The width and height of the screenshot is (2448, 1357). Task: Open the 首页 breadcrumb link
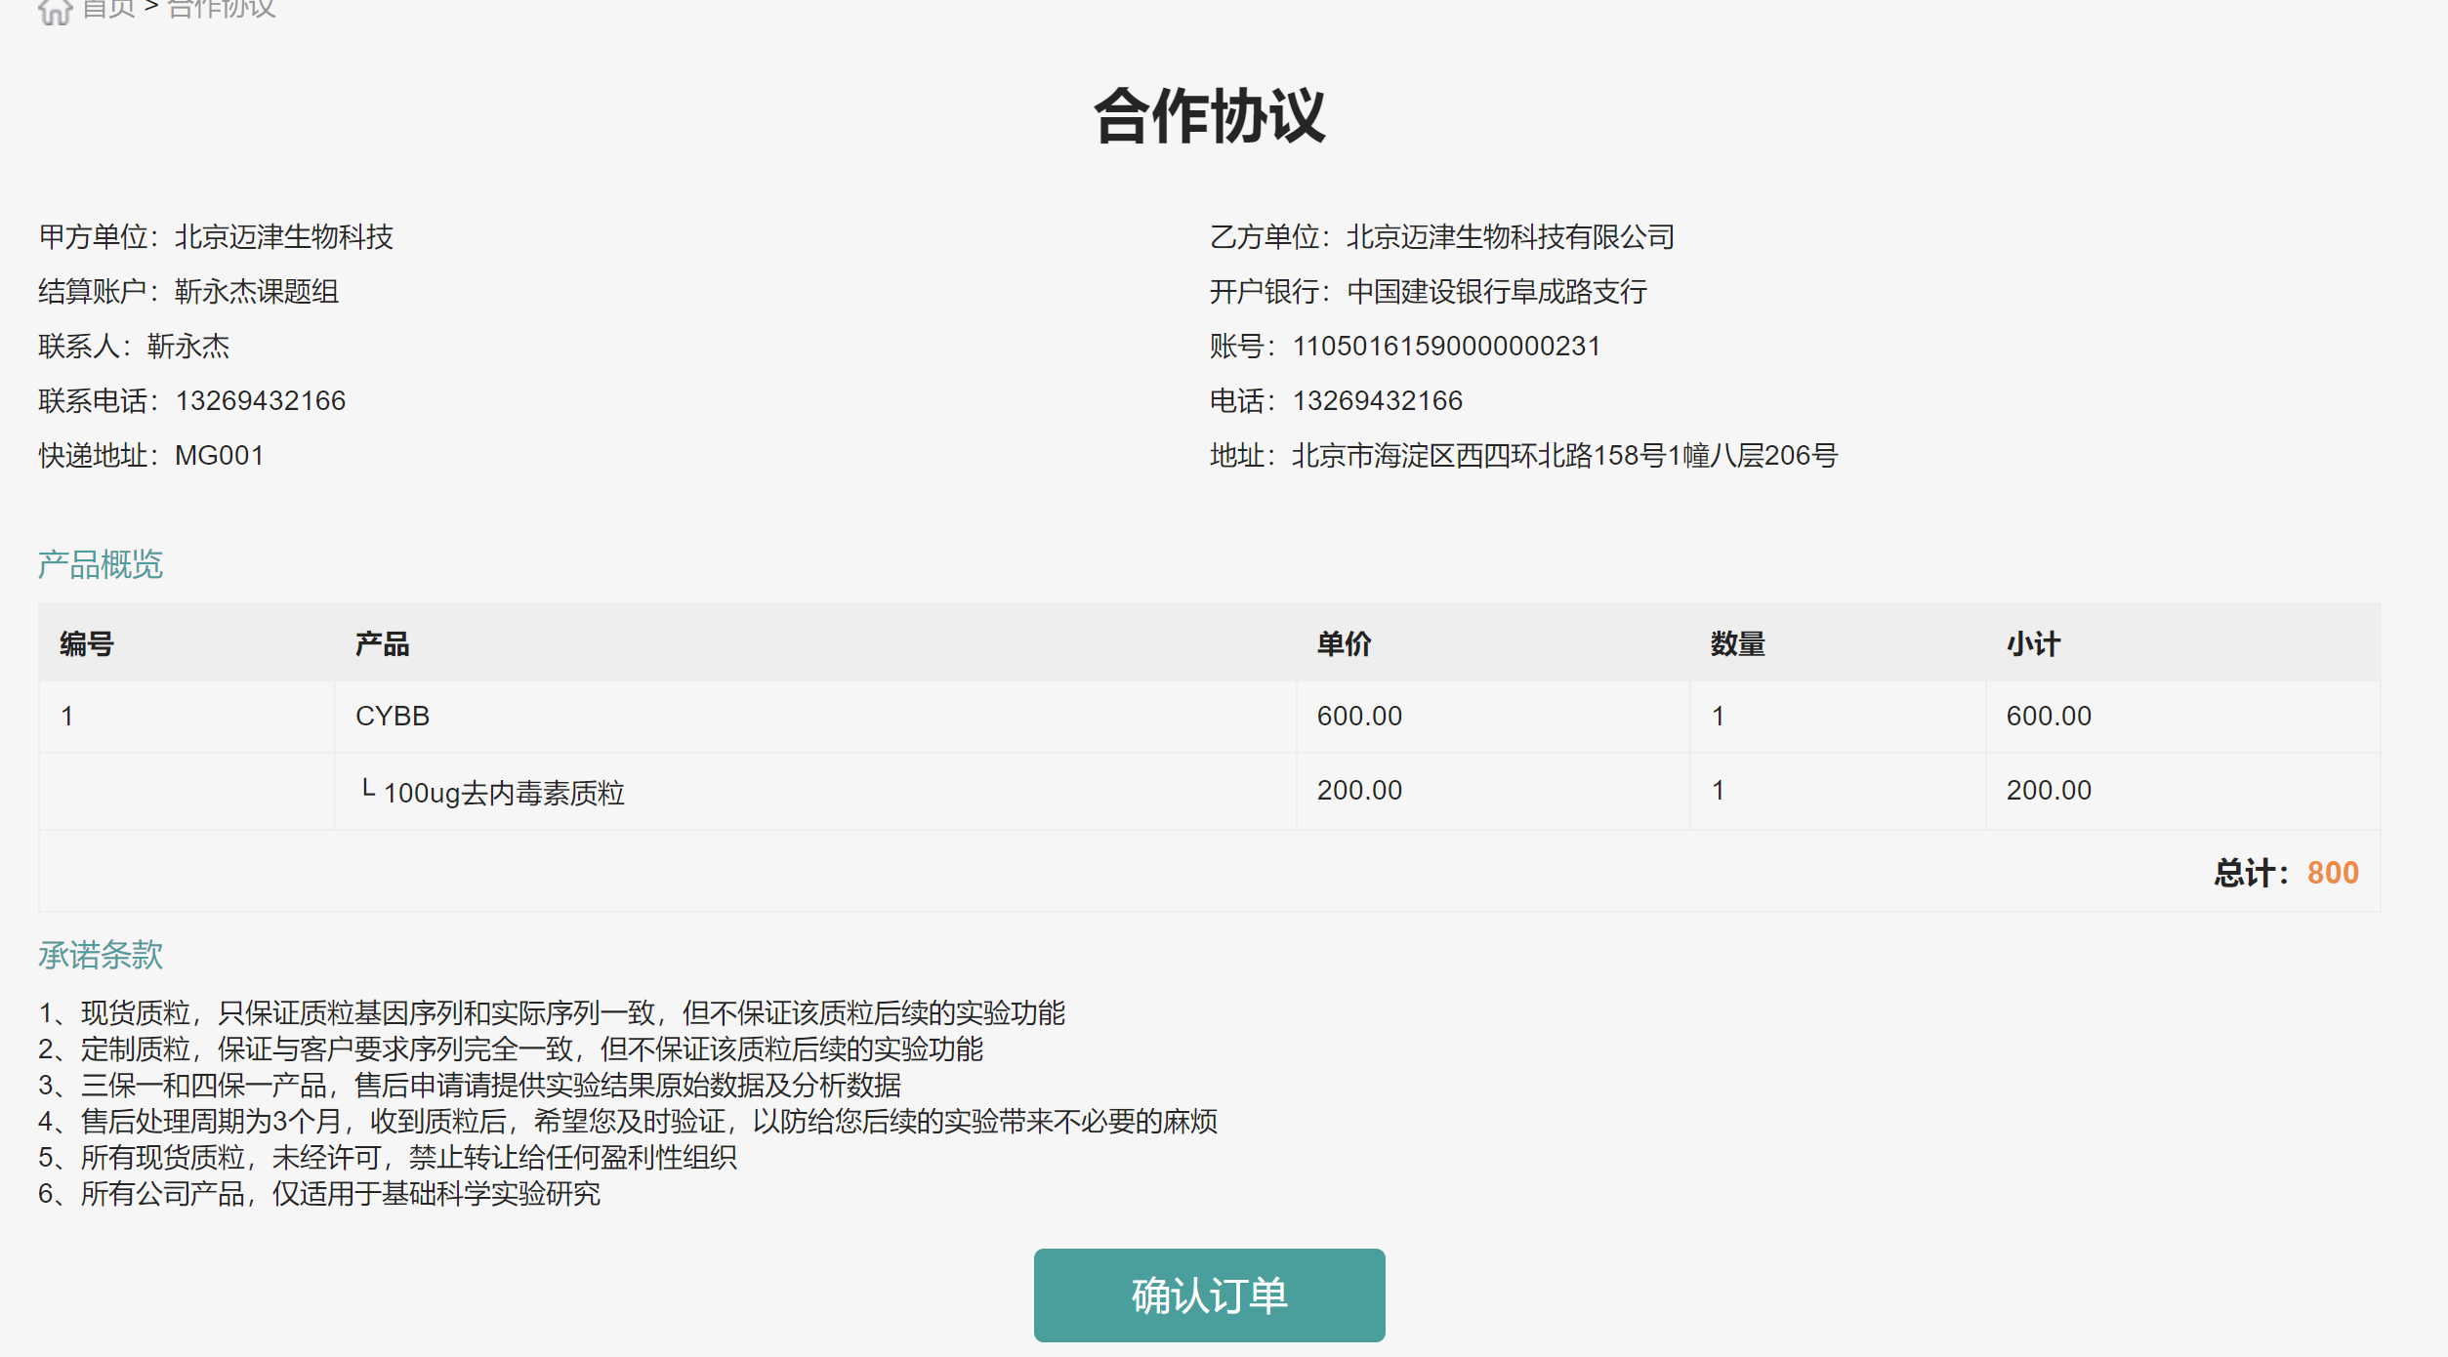click(108, 9)
